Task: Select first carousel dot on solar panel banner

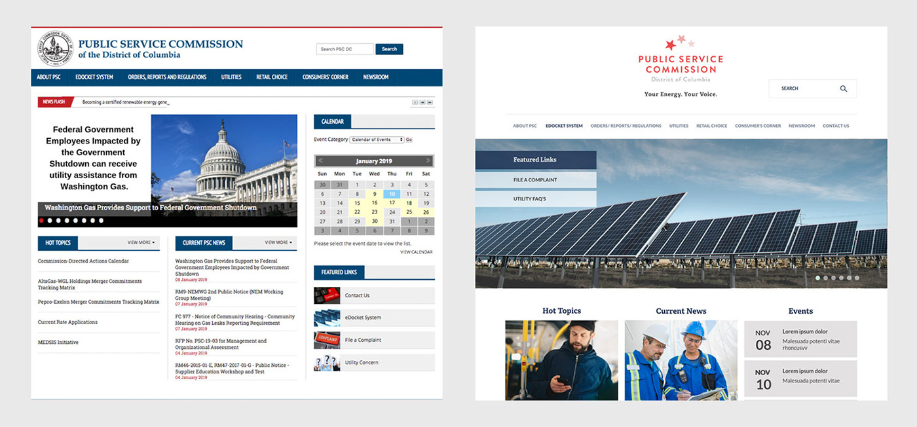Action: pos(817,278)
